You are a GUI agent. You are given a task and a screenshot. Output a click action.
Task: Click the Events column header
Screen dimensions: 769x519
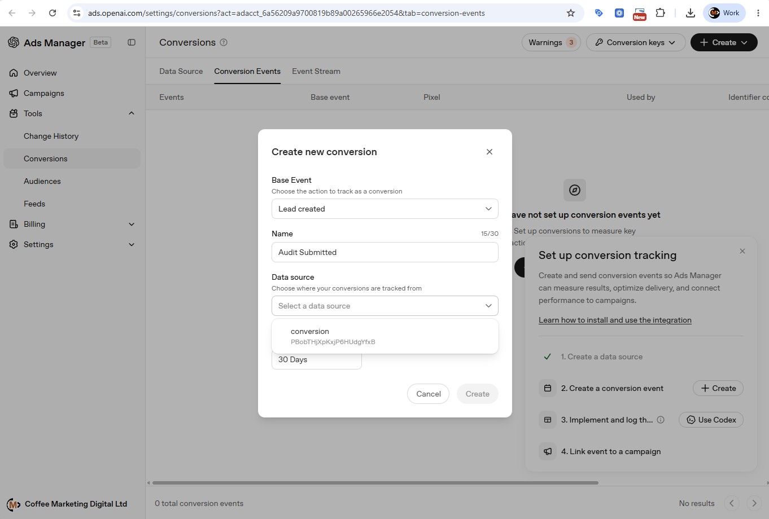pyautogui.click(x=171, y=97)
